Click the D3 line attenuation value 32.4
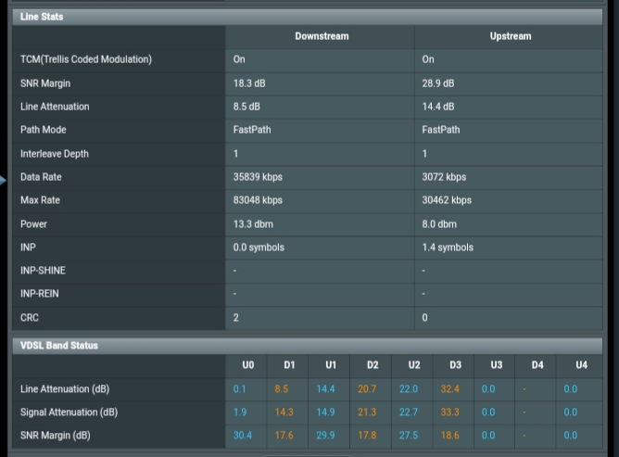Viewport: 619px width, 457px height. pos(449,389)
